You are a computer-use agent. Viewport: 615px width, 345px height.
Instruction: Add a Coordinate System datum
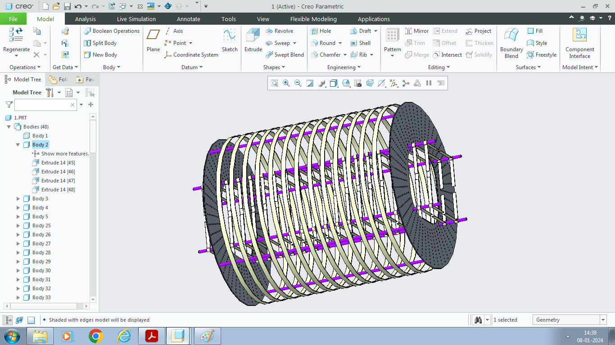(x=191, y=55)
